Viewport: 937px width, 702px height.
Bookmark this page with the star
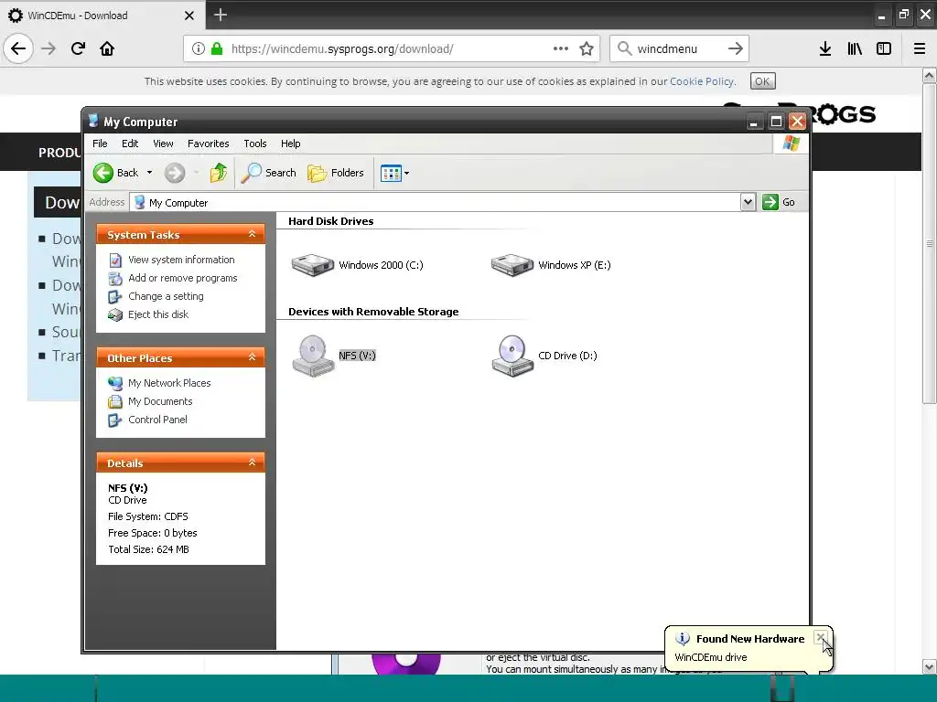587,48
